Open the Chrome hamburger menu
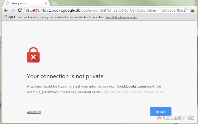198x124 pixels. 193,10
